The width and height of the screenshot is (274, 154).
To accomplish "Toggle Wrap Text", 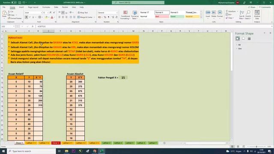I will click(x=83, y=12).
